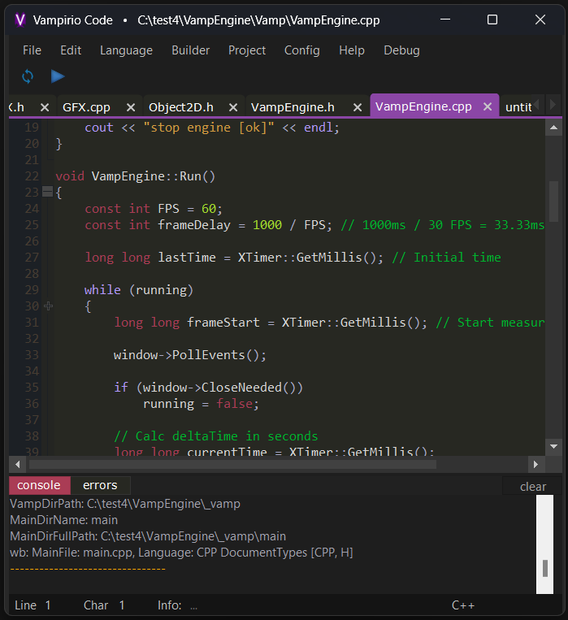Close the VampEngine.cpp tab

click(488, 106)
